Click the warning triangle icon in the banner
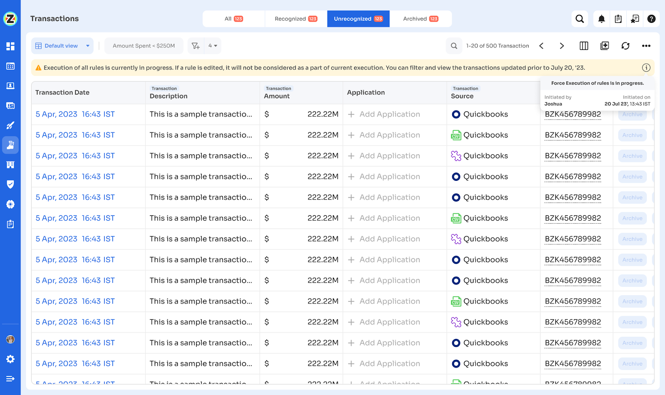The width and height of the screenshot is (665, 395). pyautogui.click(x=38, y=68)
